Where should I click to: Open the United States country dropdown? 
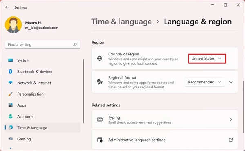pos(207,59)
